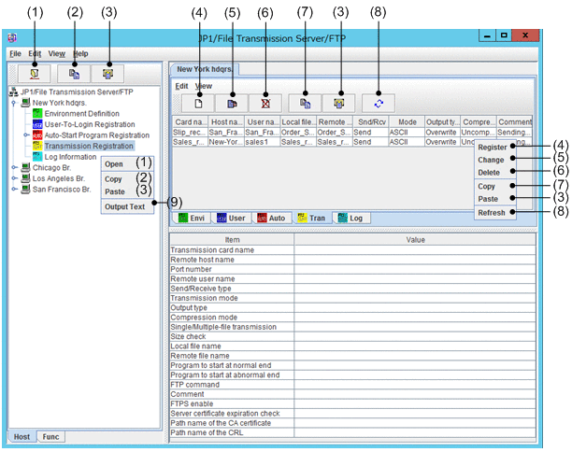Select Register in the right context menu
The width and height of the screenshot is (572, 452).
coord(492,147)
